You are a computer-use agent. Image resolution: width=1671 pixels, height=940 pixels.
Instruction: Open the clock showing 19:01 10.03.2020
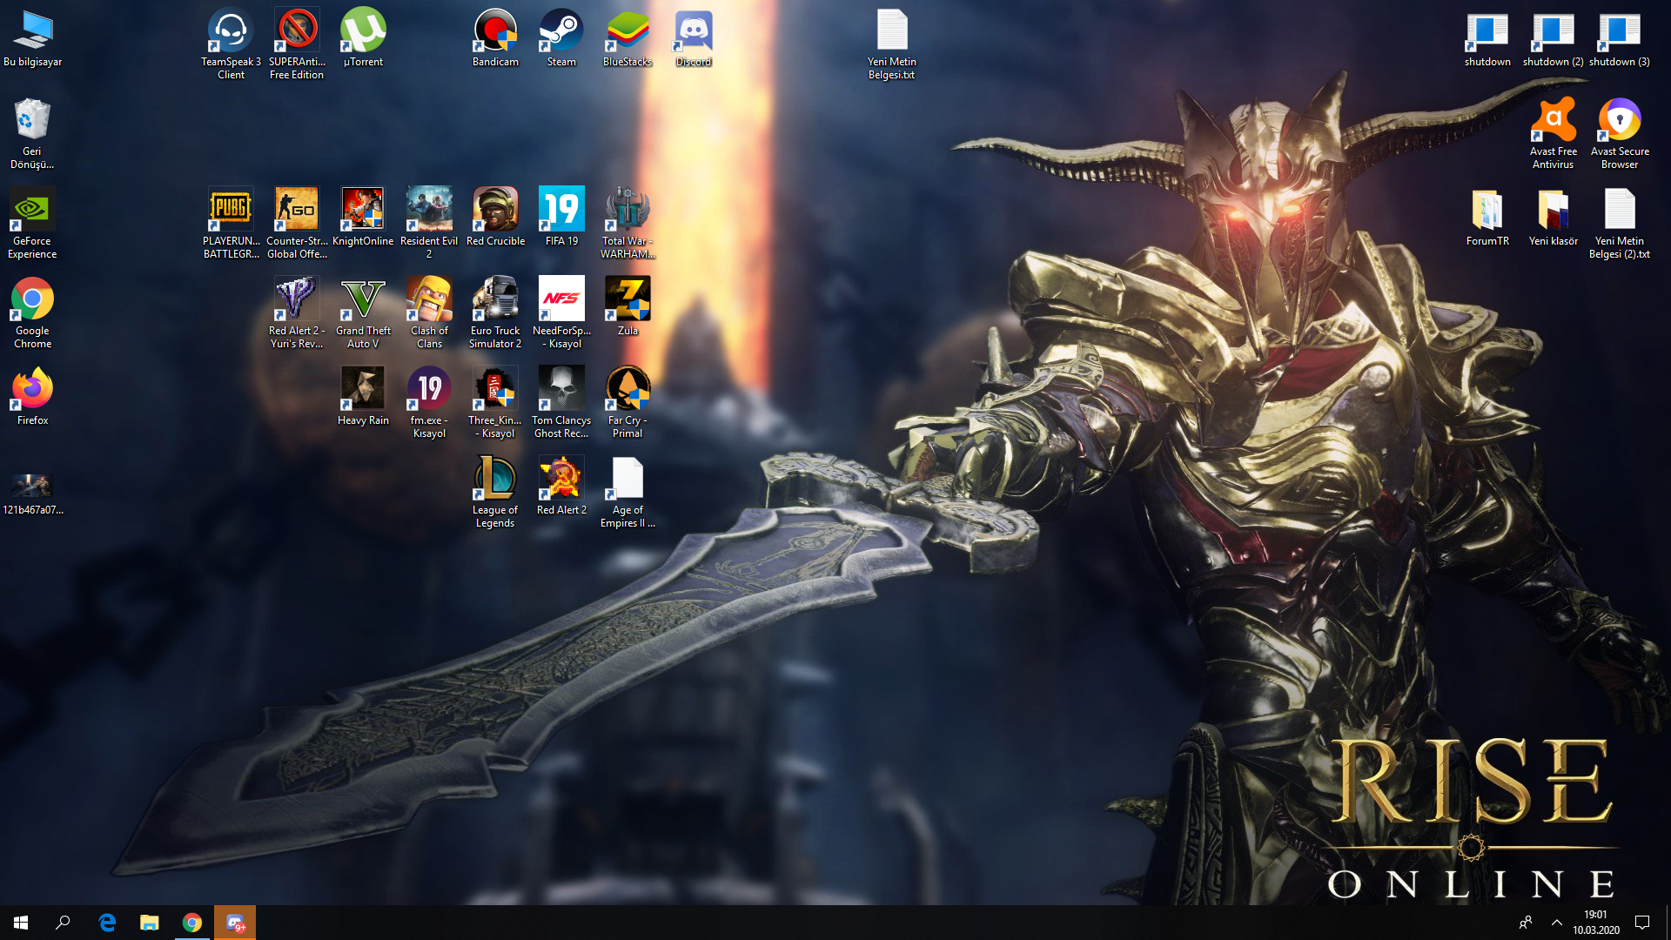[x=1596, y=923]
